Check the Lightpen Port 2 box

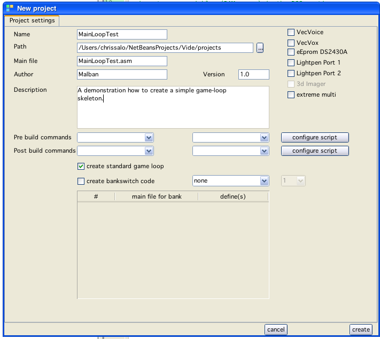point(291,73)
